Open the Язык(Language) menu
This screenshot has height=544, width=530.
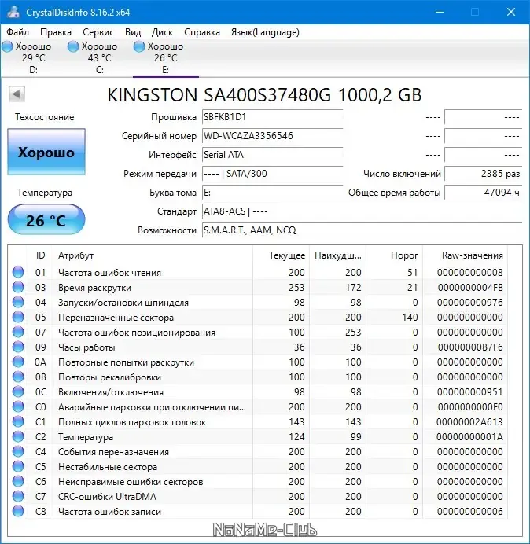(265, 32)
